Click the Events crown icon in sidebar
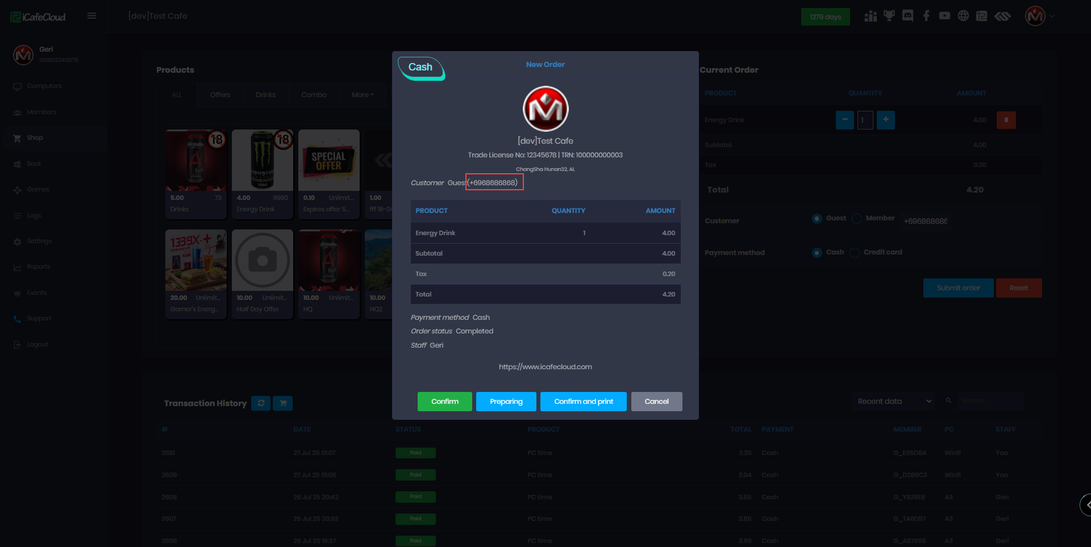The width and height of the screenshot is (1091, 547). click(17, 293)
